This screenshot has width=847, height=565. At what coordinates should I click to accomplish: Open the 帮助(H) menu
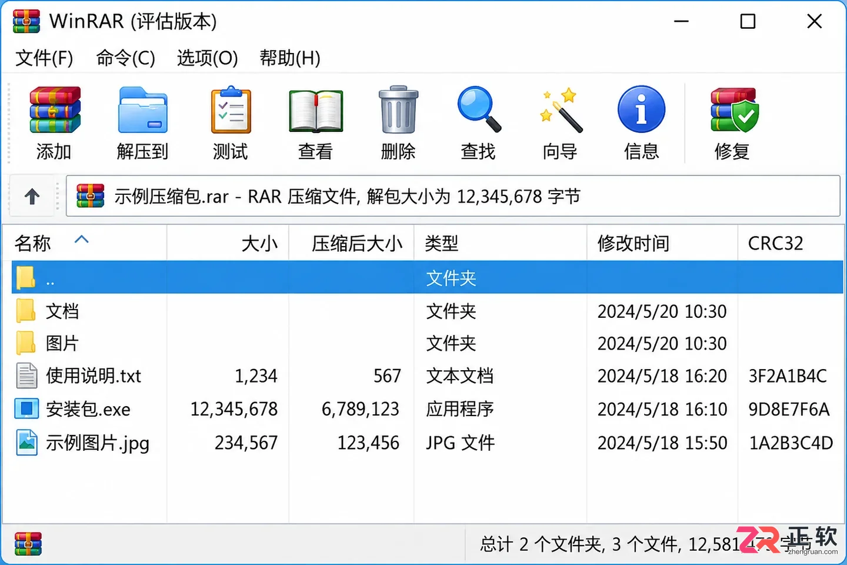pyautogui.click(x=290, y=58)
